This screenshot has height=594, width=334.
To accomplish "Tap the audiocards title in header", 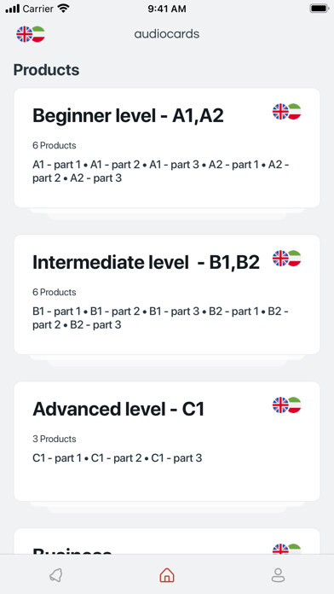I will [167, 34].
